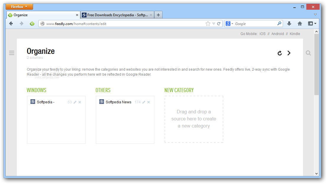Screen dimensions: 327x184
Task: Open the bookmarks menu button
Action: 312,24
